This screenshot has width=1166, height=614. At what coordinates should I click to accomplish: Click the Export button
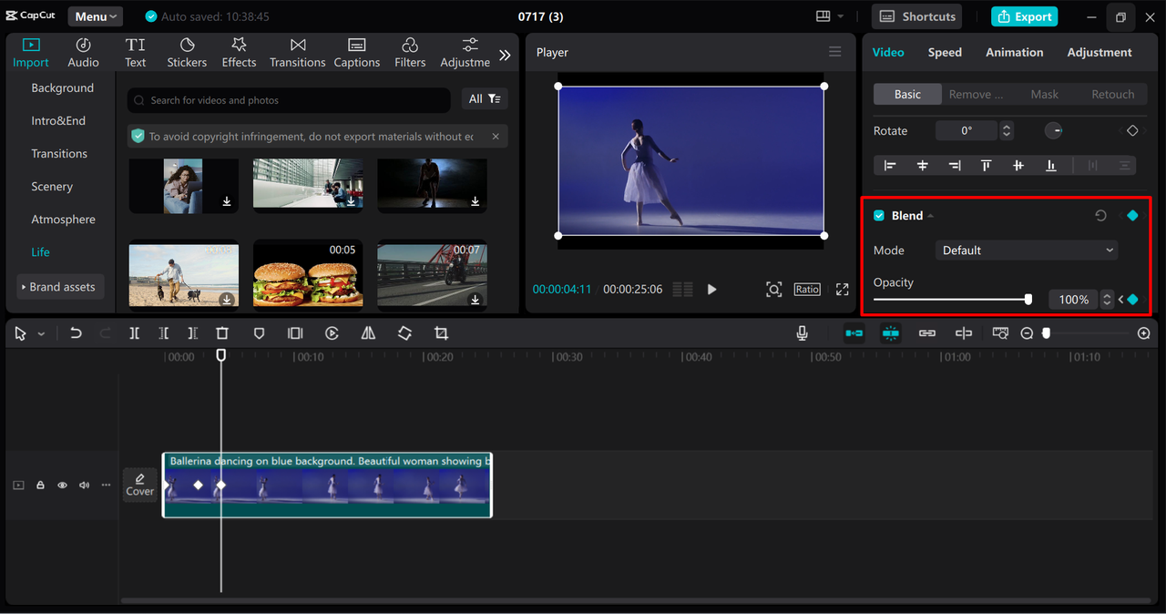[x=1025, y=16]
